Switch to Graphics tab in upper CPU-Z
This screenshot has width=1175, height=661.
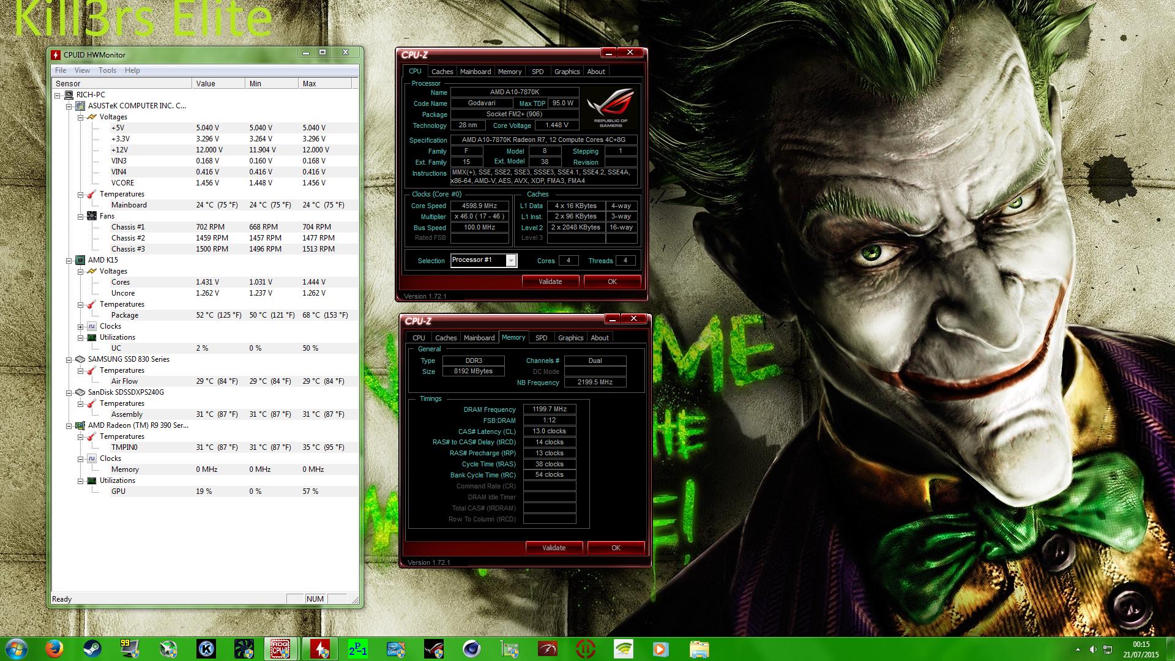pyautogui.click(x=567, y=72)
